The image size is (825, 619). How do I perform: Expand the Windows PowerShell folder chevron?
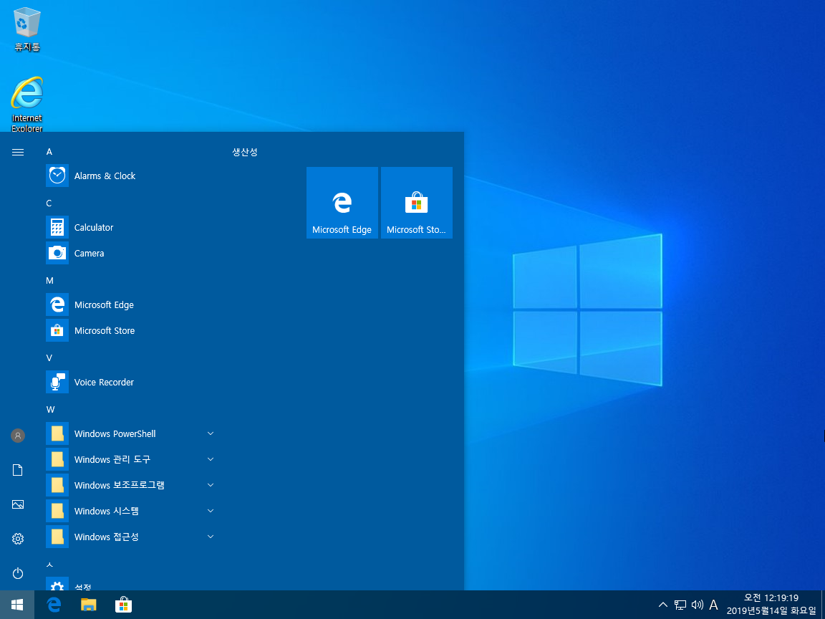pyautogui.click(x=211, y=433)
